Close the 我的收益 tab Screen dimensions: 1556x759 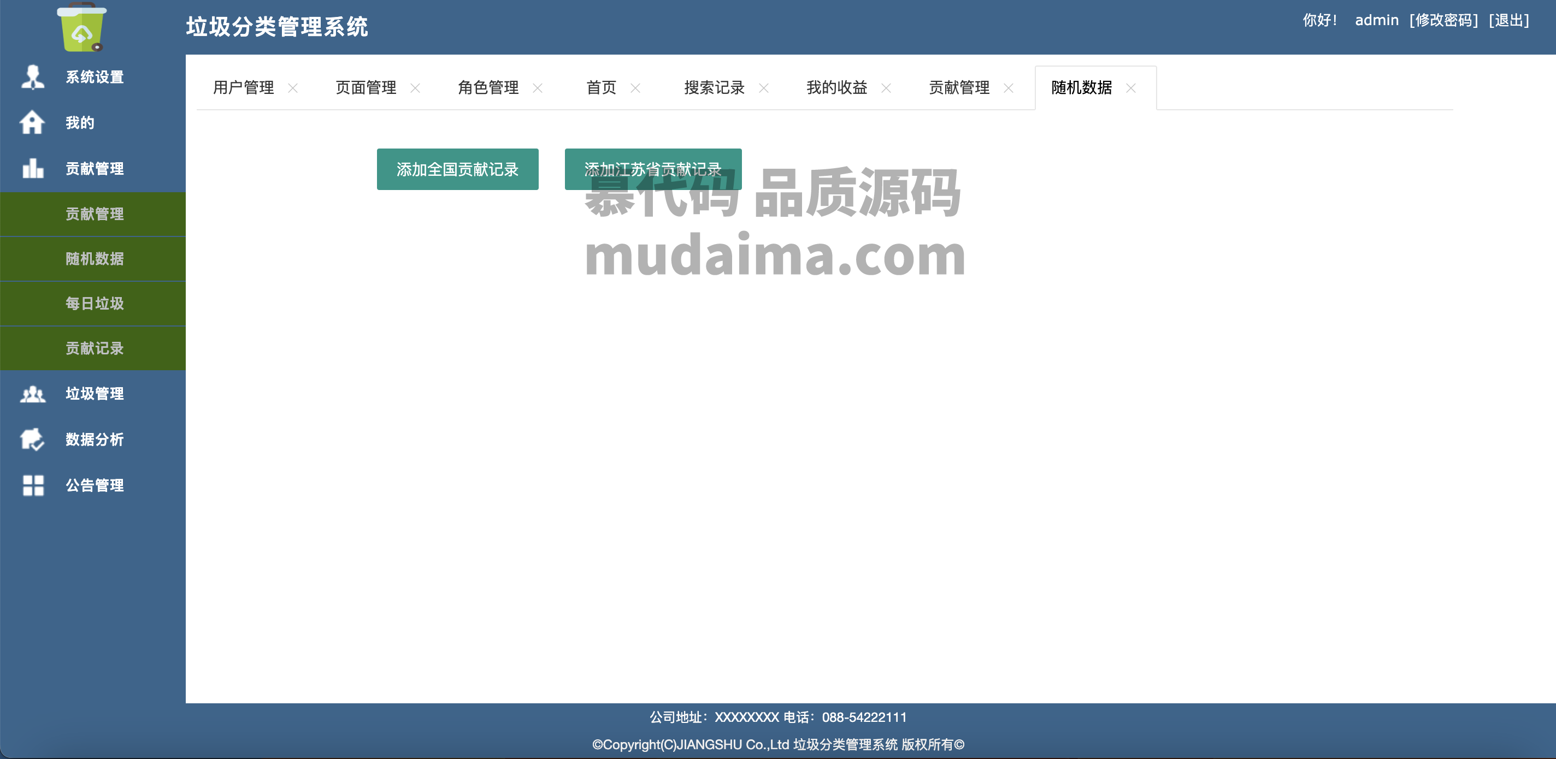pyautogui.click(x=886, y=88)
